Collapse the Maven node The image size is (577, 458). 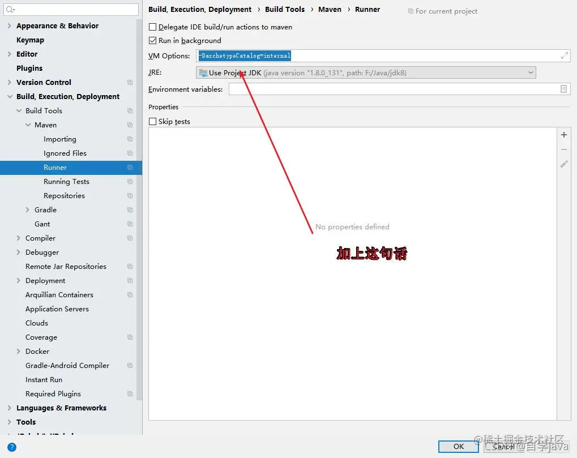pyautogui.click(x=28, y=125)
